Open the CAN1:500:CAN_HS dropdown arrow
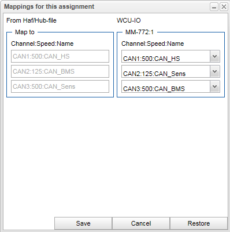The height and width of the screenshot is (232, 230). pos(215,56)
